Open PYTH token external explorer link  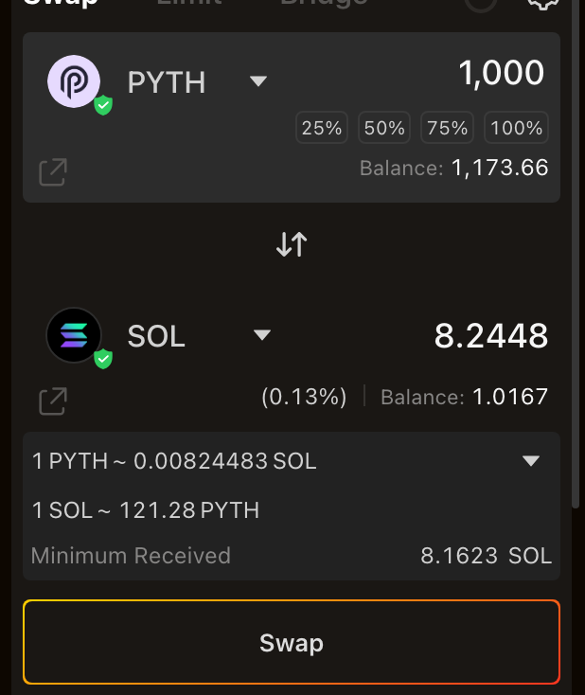click(x=53, y=172)
